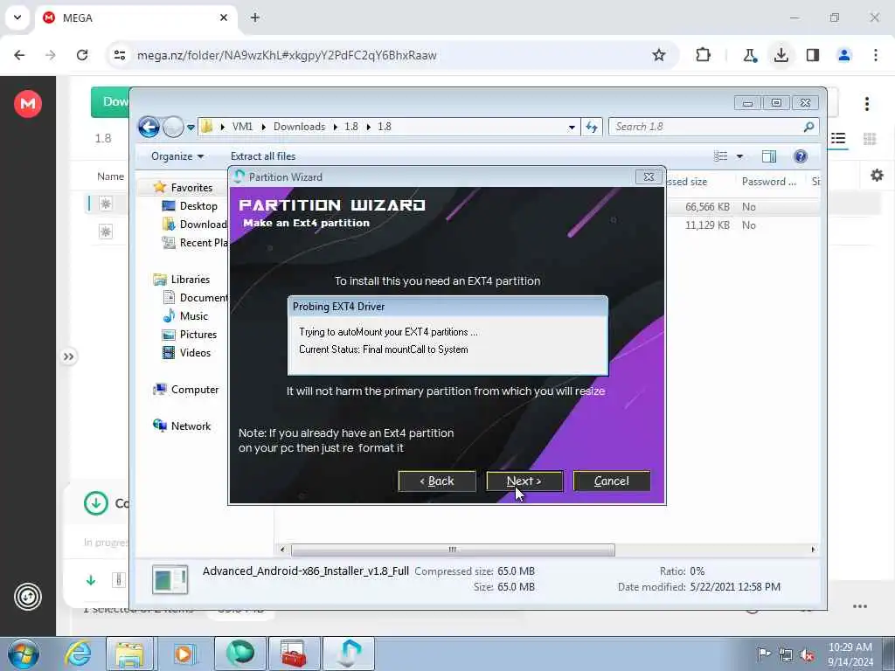895x671 pixels.
Task: Open the Chrome tab search dropdown
Action: pyautogui.click(x=17, y=17)
